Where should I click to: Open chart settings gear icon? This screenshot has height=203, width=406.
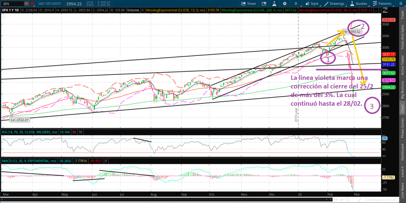pos(285,4)
